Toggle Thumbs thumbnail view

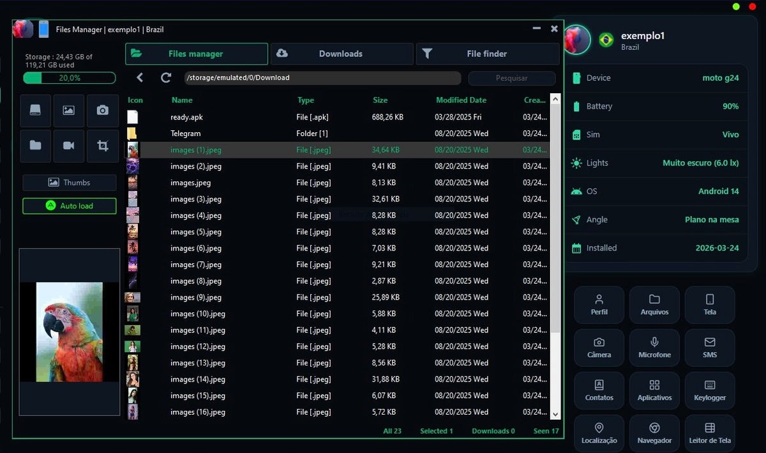(70, 183)
